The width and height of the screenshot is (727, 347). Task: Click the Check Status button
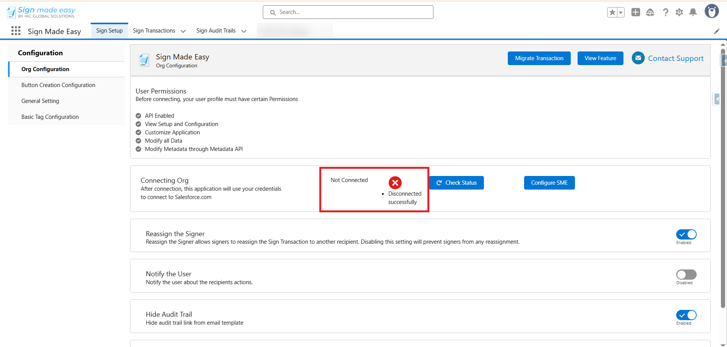click(456, 183)
